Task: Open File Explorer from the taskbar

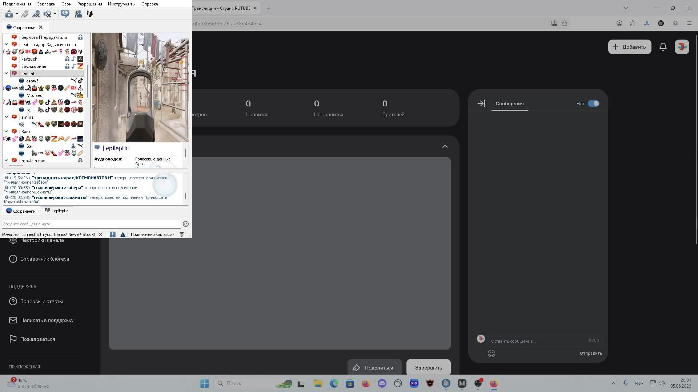Action: pyautogui.click(x=318, y=383)
